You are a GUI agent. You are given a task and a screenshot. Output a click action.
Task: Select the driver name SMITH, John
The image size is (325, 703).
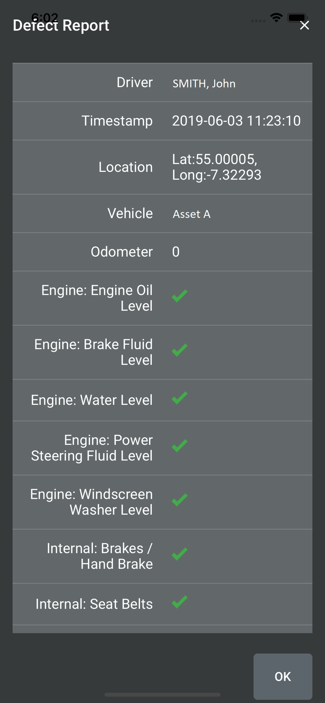click(204, 84)
